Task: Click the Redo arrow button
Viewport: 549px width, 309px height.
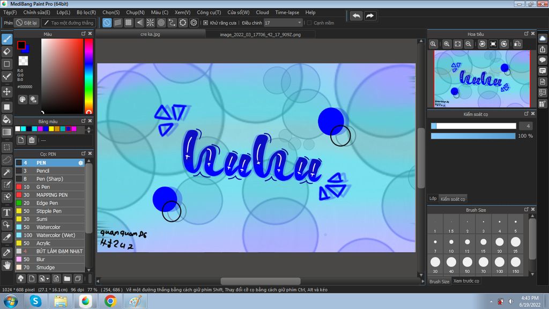Action: click(370, 16)
